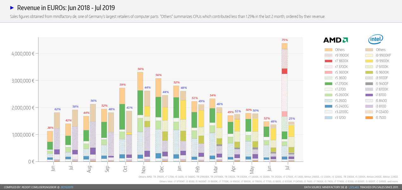Click the r7 3700X legend swatch
This screenshot has height=190, width=402.
point(328,67)
